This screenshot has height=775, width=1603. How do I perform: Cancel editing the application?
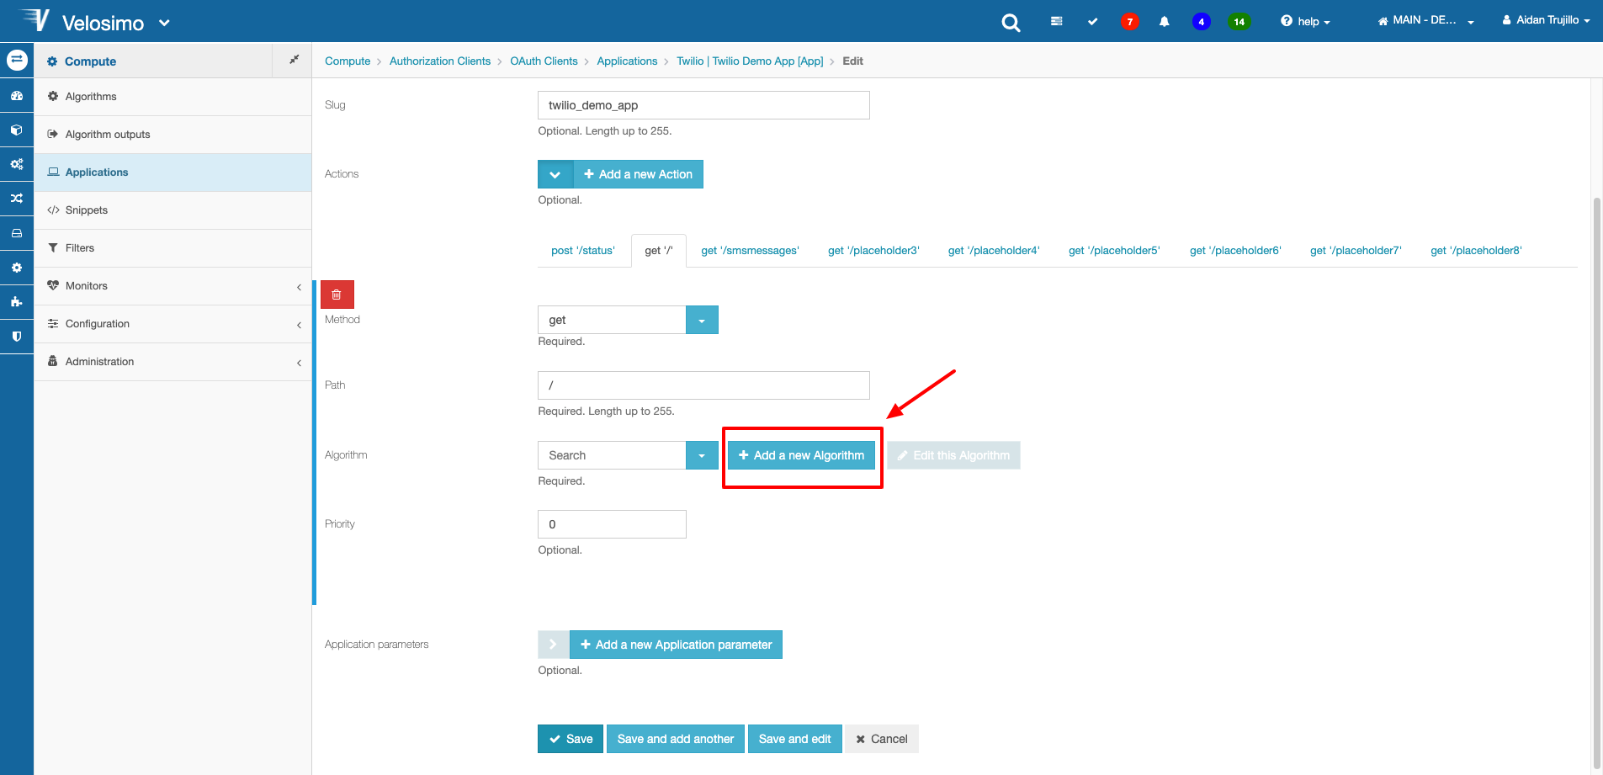tap(882, 739)
